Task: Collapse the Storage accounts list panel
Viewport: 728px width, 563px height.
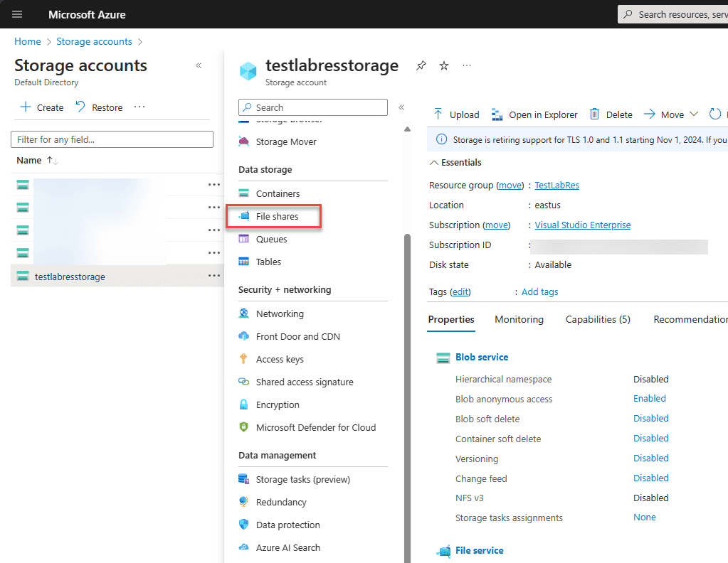Action: 199,65
